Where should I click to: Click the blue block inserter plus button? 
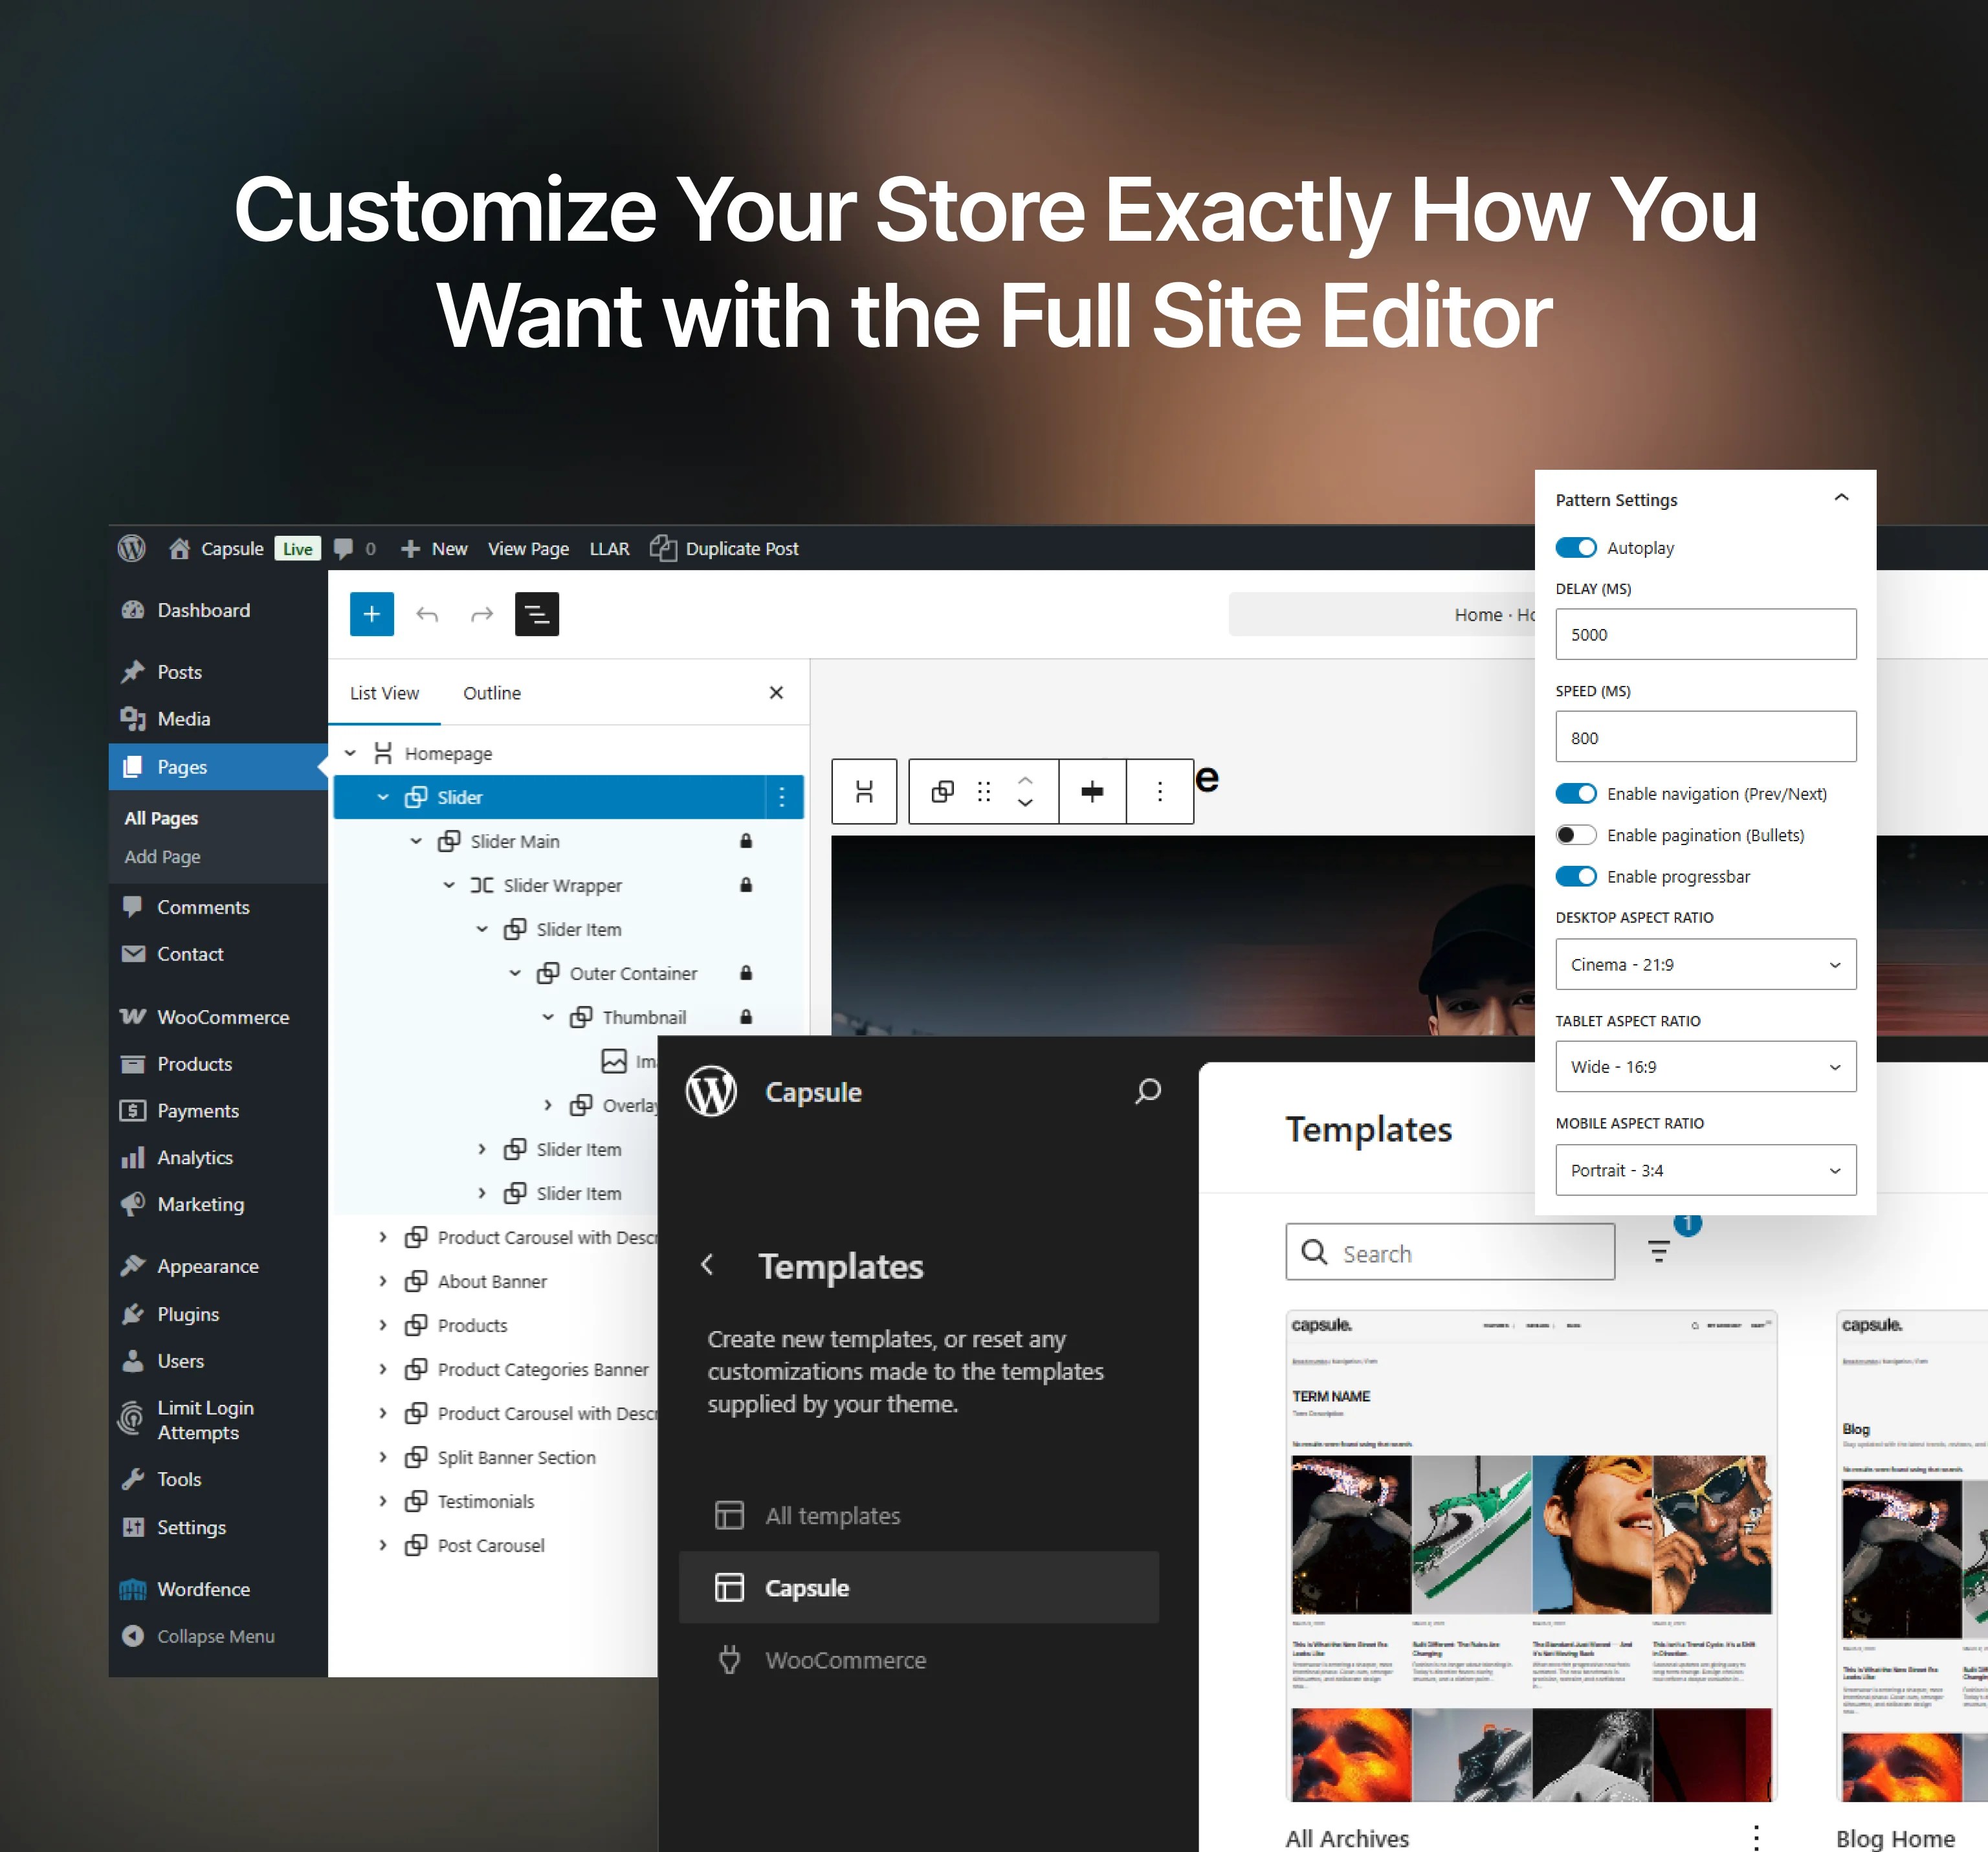click(x=371, y=614)
